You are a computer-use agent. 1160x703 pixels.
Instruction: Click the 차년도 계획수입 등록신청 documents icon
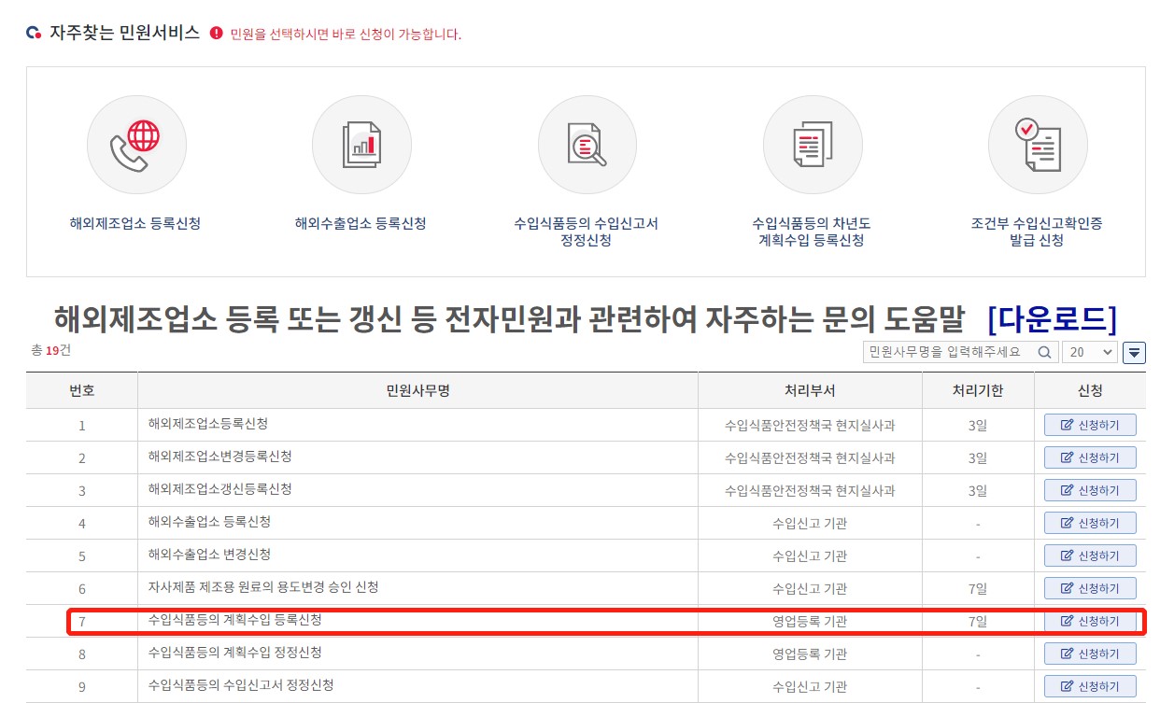pyautogui.click(x=812, y=145)
